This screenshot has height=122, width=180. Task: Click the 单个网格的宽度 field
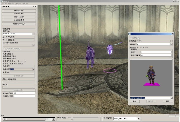(x=24, y=37)
